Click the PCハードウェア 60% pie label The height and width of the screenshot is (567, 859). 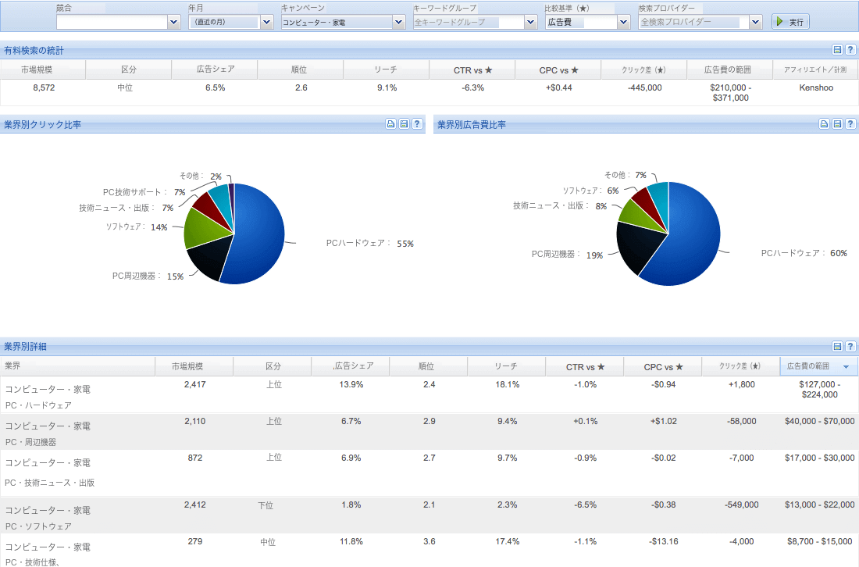[804, 253]
